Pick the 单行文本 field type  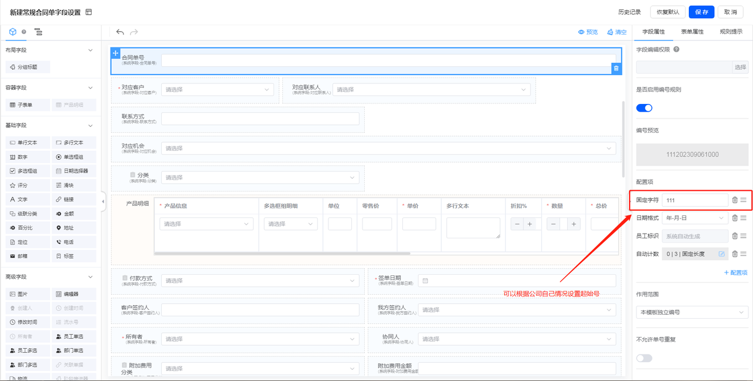tap(28, 143)
